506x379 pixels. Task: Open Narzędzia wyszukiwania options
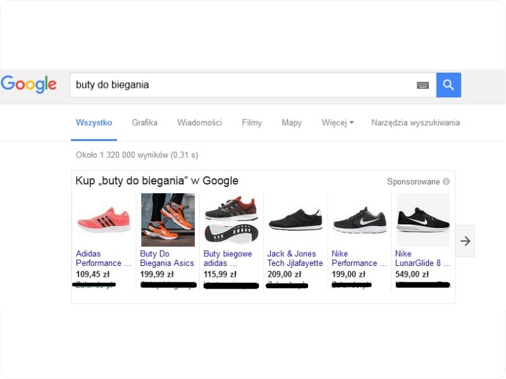(415, 123)
